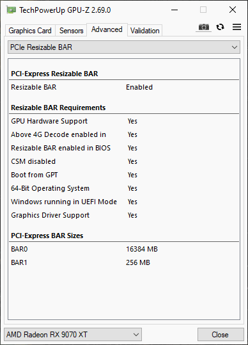
Task: Open the AMD Radeon RX 9070 XT selector
Action: point(73,334)
